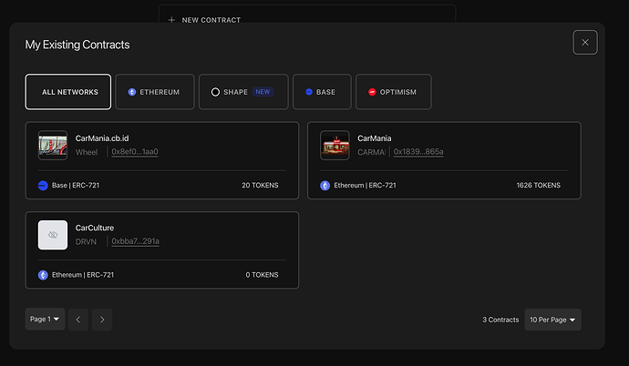Click the Ethereum icon on CarMania card
This screenshot has width=629, height=366.
pos(325,186)
